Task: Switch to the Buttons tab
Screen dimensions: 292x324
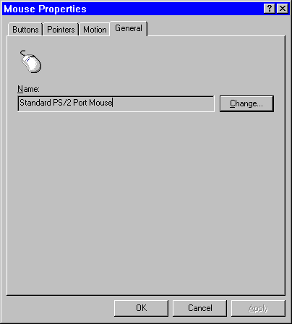Action: (x=25, y=30)
